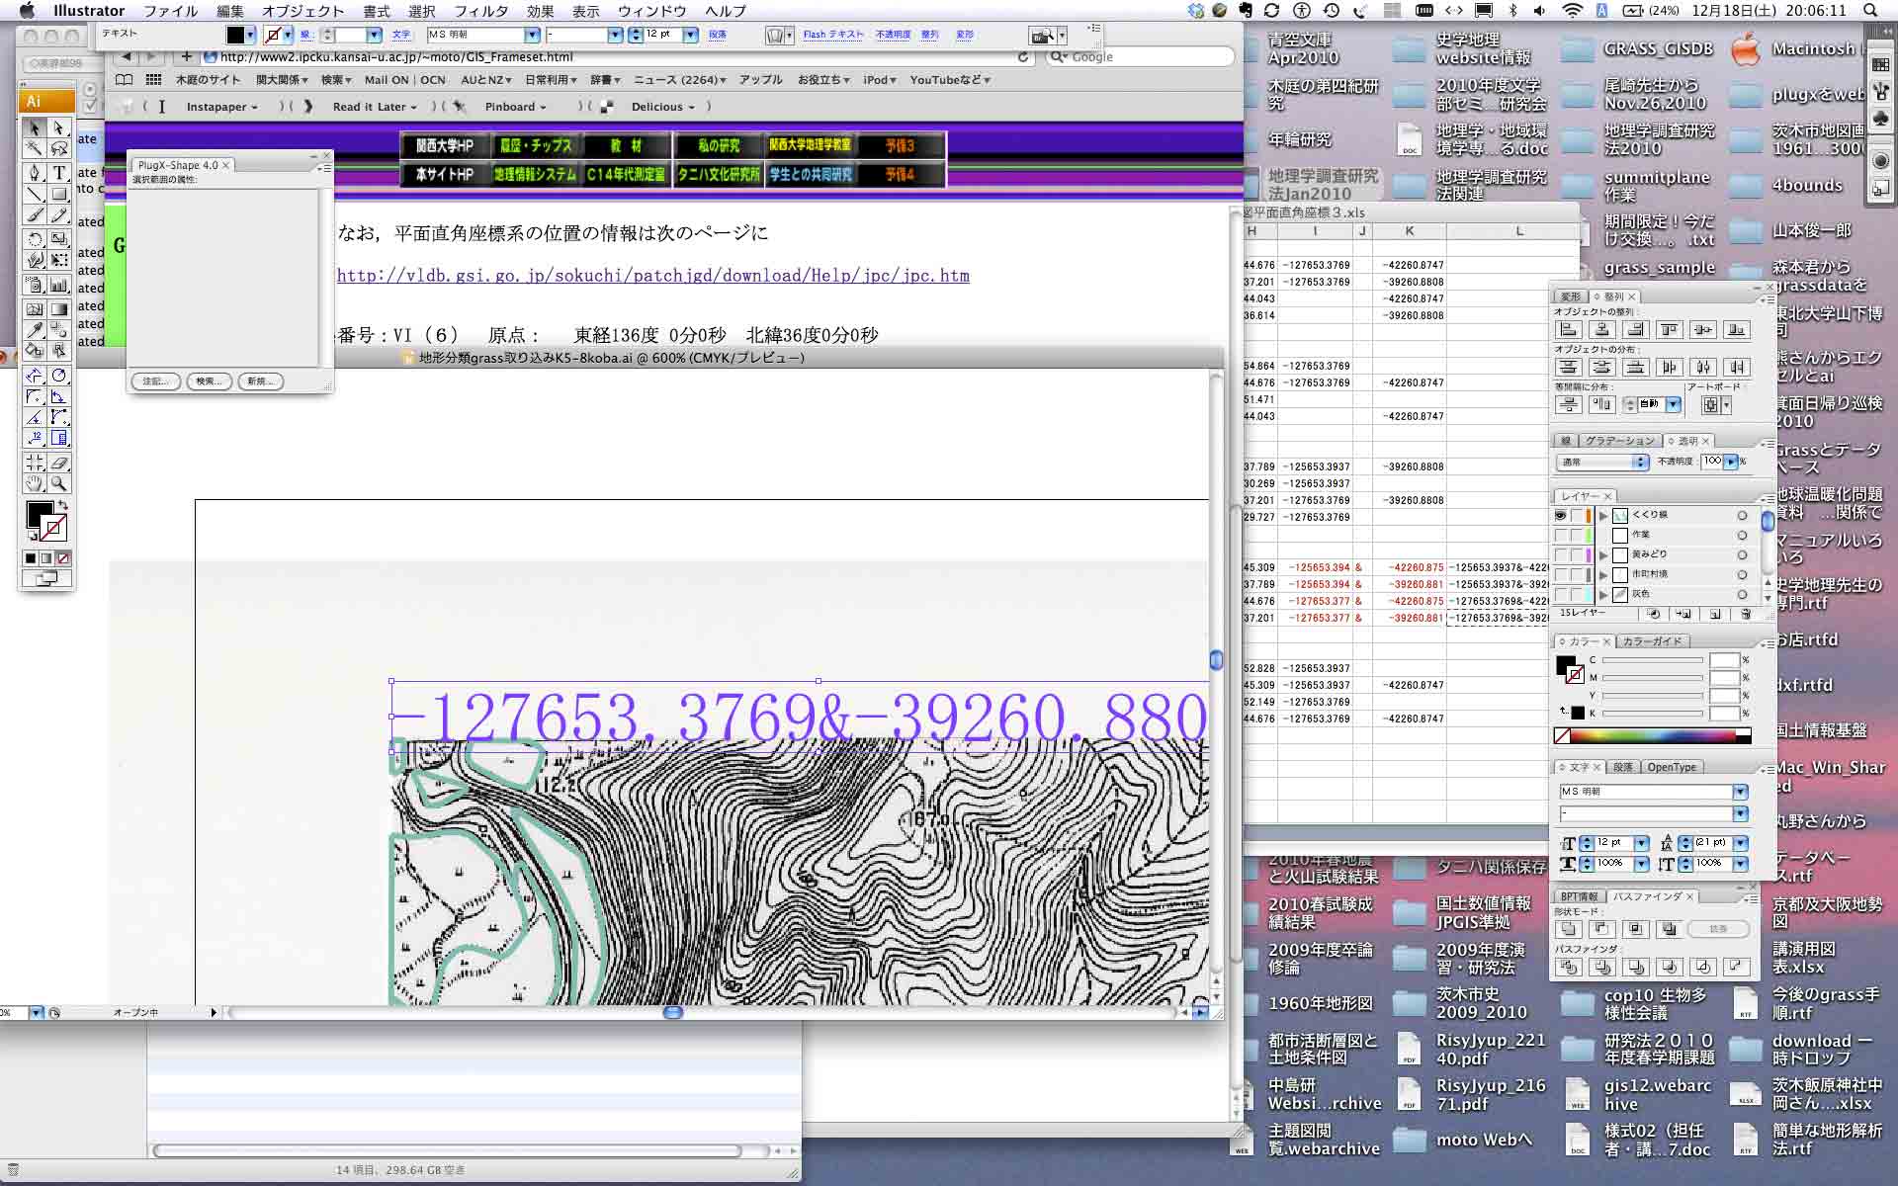Click target circle of 作業 layer
This screenshot has width=1898, height=1186.
click(1742, 535)
